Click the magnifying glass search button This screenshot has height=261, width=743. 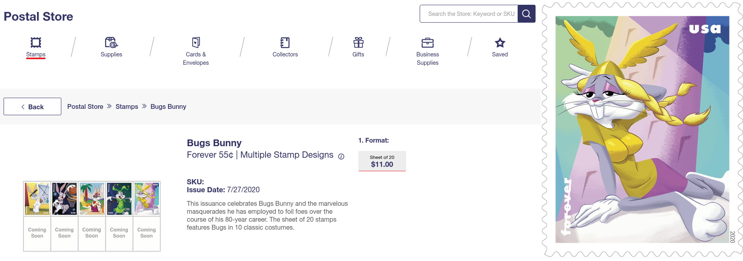coord(526,14)
